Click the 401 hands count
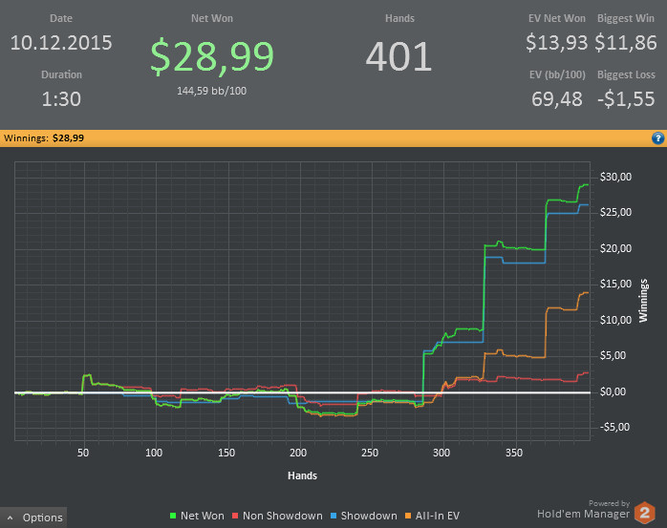The image size is (667, 528). pos(399,57)
